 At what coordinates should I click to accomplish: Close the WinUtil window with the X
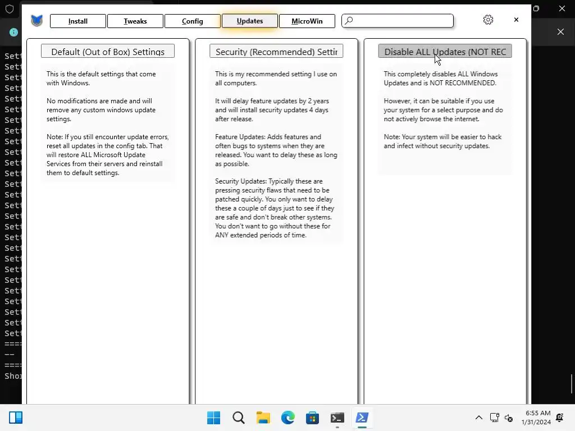516,20
